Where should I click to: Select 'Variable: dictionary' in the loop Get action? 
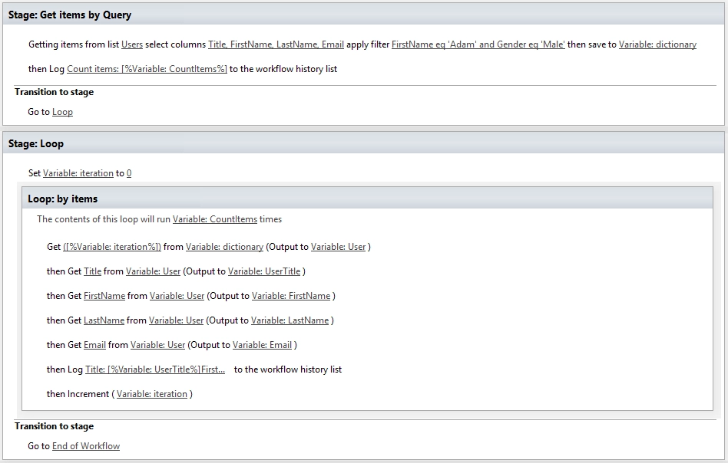pos(224,247)
